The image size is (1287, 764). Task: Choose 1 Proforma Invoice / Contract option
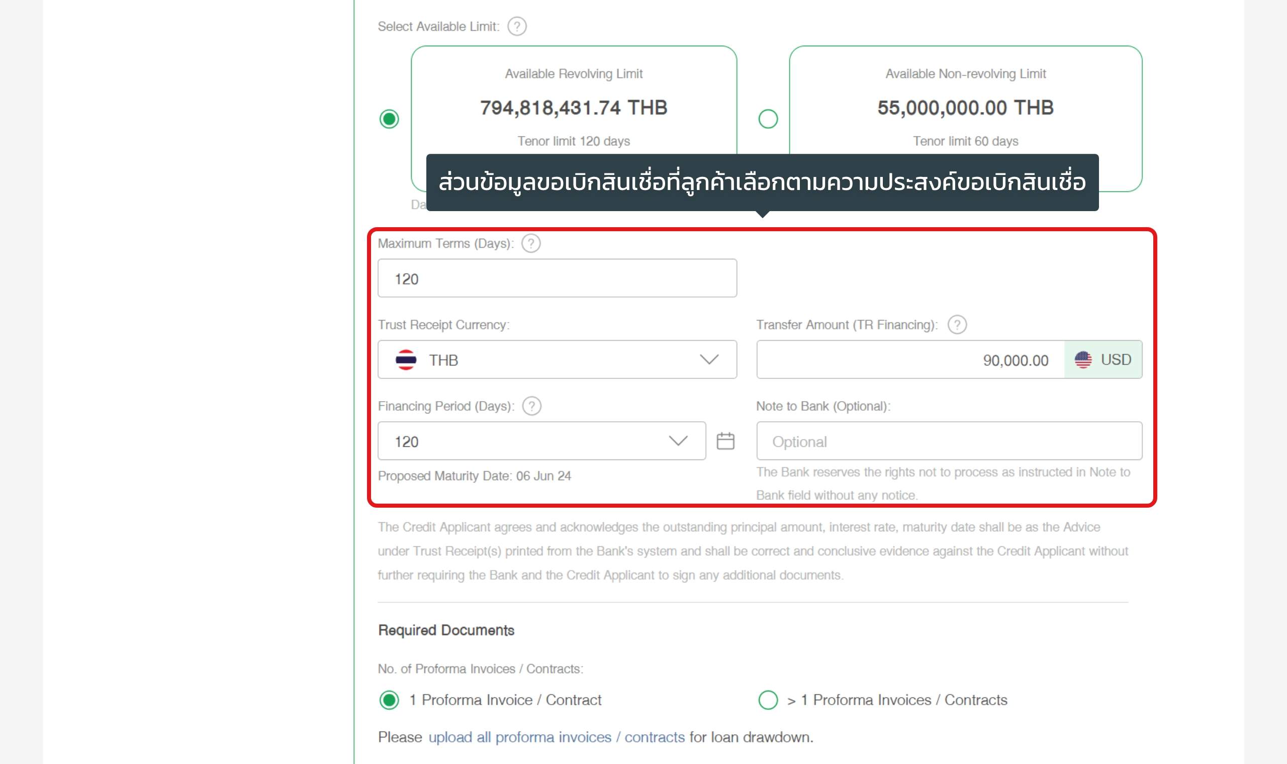[x=389, y=700]
